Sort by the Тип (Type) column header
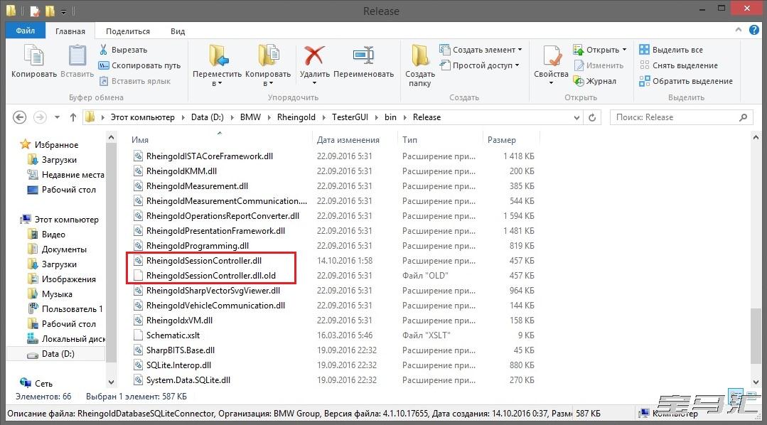This screenshot has width=767, height=425. (409, 140)
